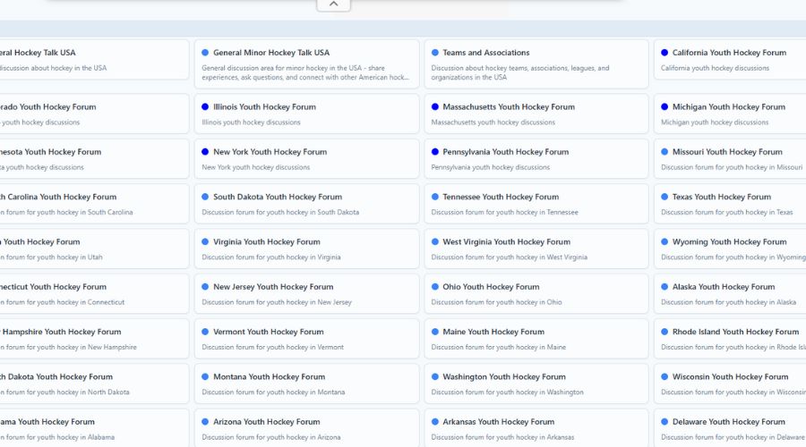Click 'Illinois youth hockey discussions' description
Screen dimensions: 806x447
[x=252, y=122]
